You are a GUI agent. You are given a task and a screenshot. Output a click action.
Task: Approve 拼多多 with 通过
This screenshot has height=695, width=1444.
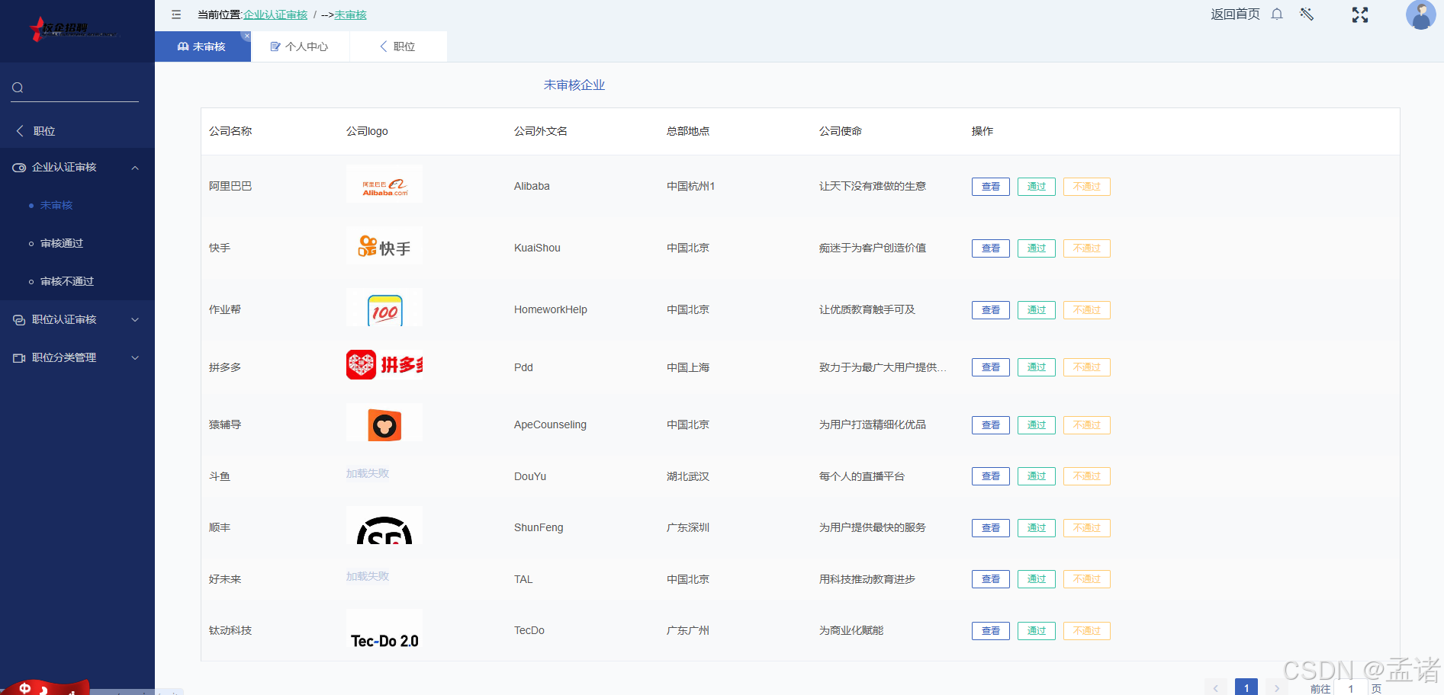tap(1036, 367)
